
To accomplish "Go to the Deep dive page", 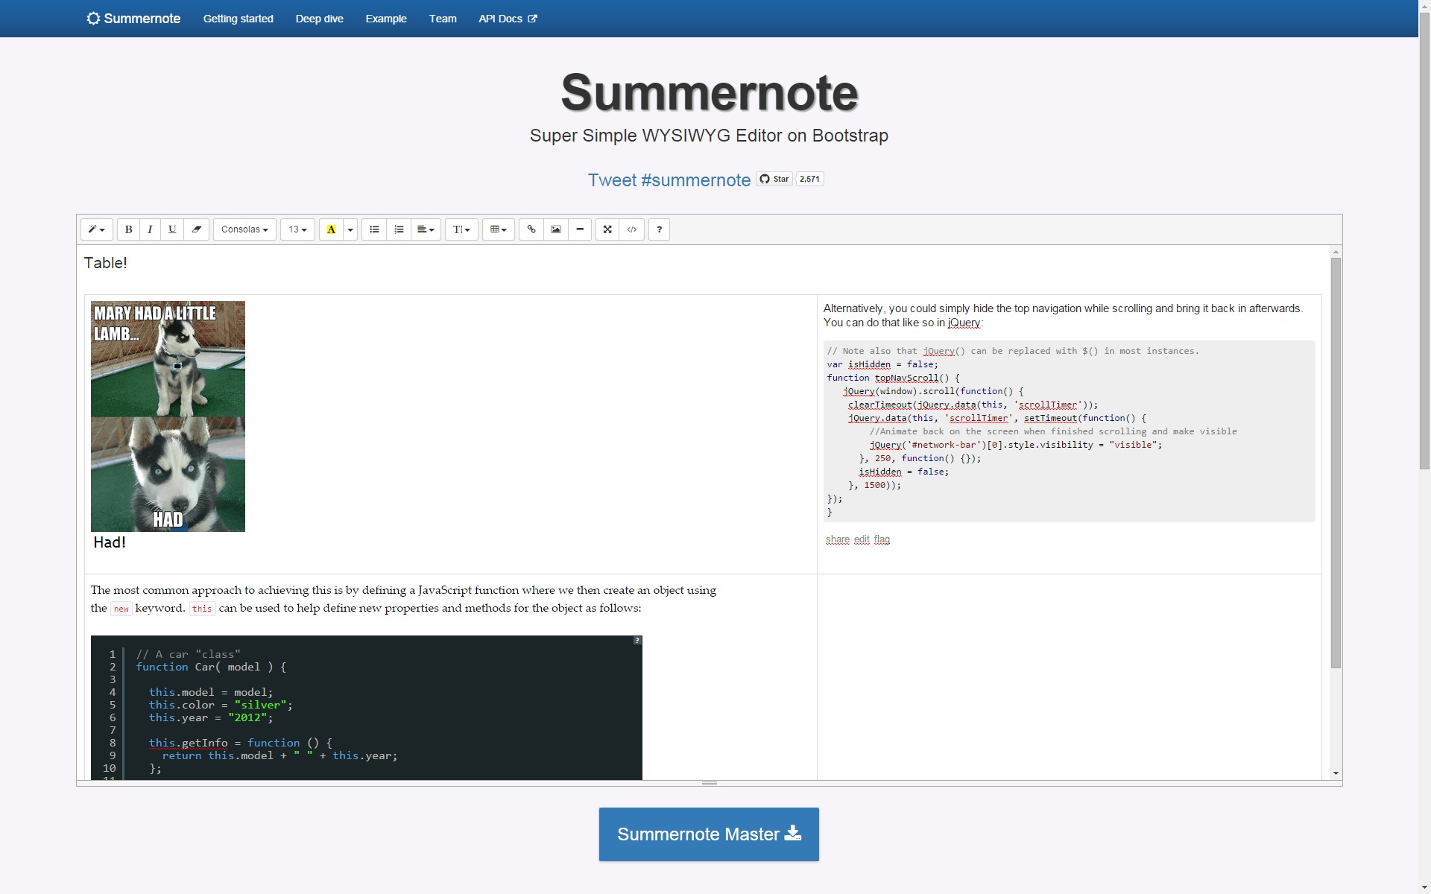I will 319,19.
